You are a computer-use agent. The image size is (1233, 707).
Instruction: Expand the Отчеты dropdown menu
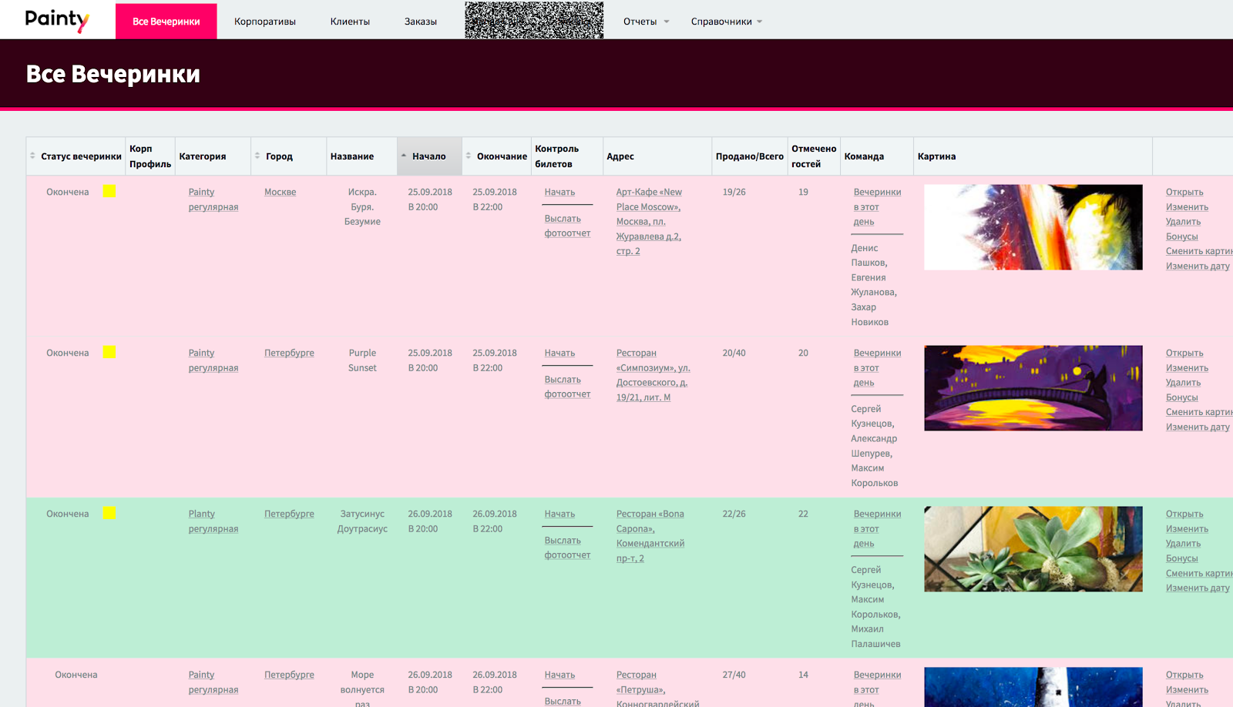[x=646, y=22]
